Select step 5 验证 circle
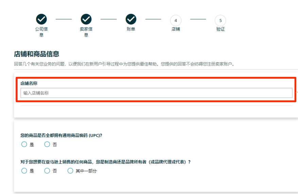This screenshot has width=298, height=194. [x=221, y=20]
